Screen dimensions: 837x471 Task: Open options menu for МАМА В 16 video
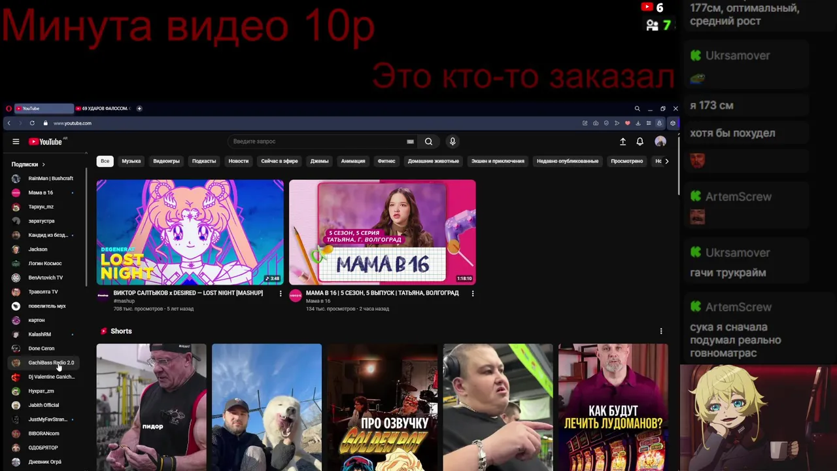(x=473, y=294)
